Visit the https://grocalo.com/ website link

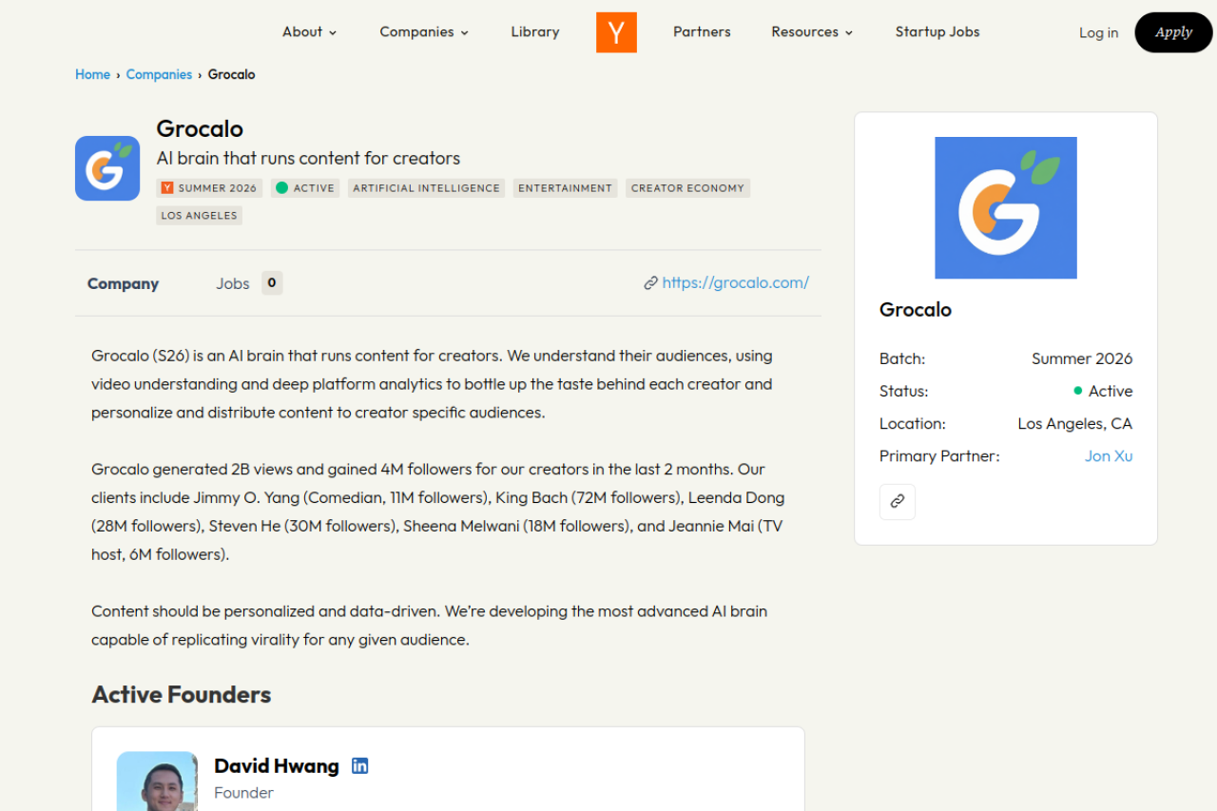736,282
